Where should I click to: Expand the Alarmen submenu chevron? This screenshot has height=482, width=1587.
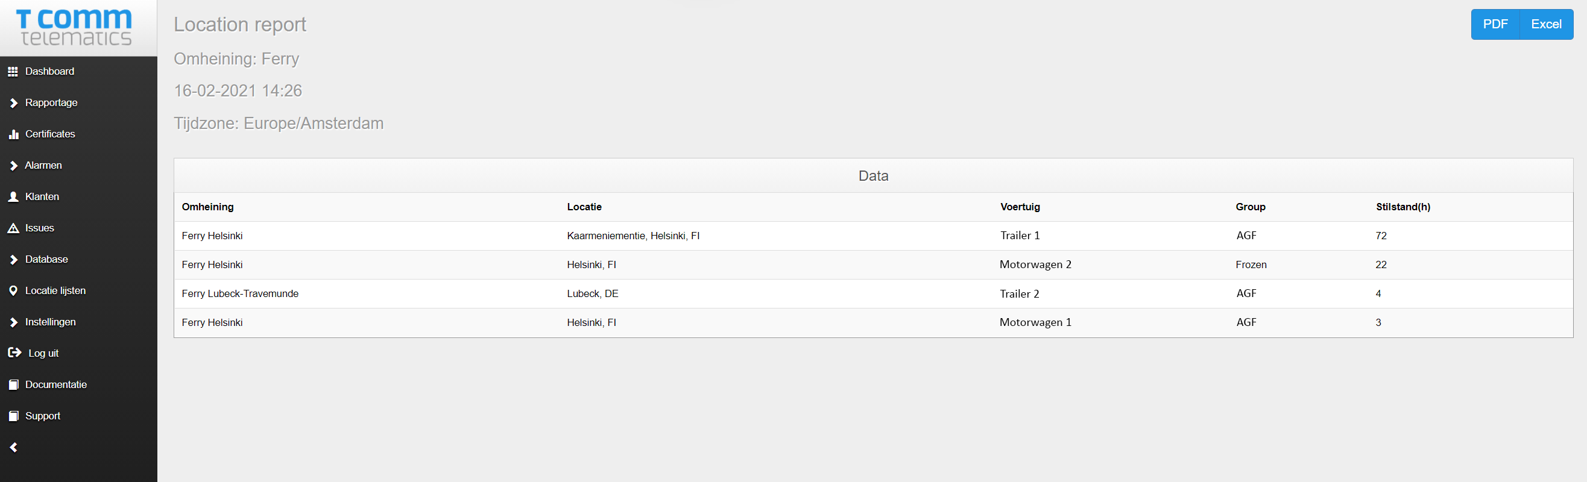click(13, 166)
